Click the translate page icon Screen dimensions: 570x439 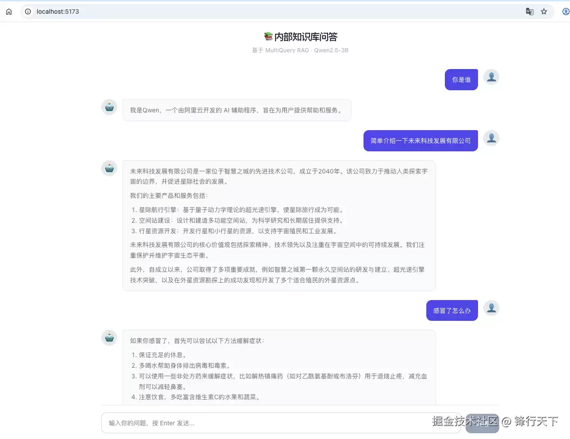pos(529,12)
